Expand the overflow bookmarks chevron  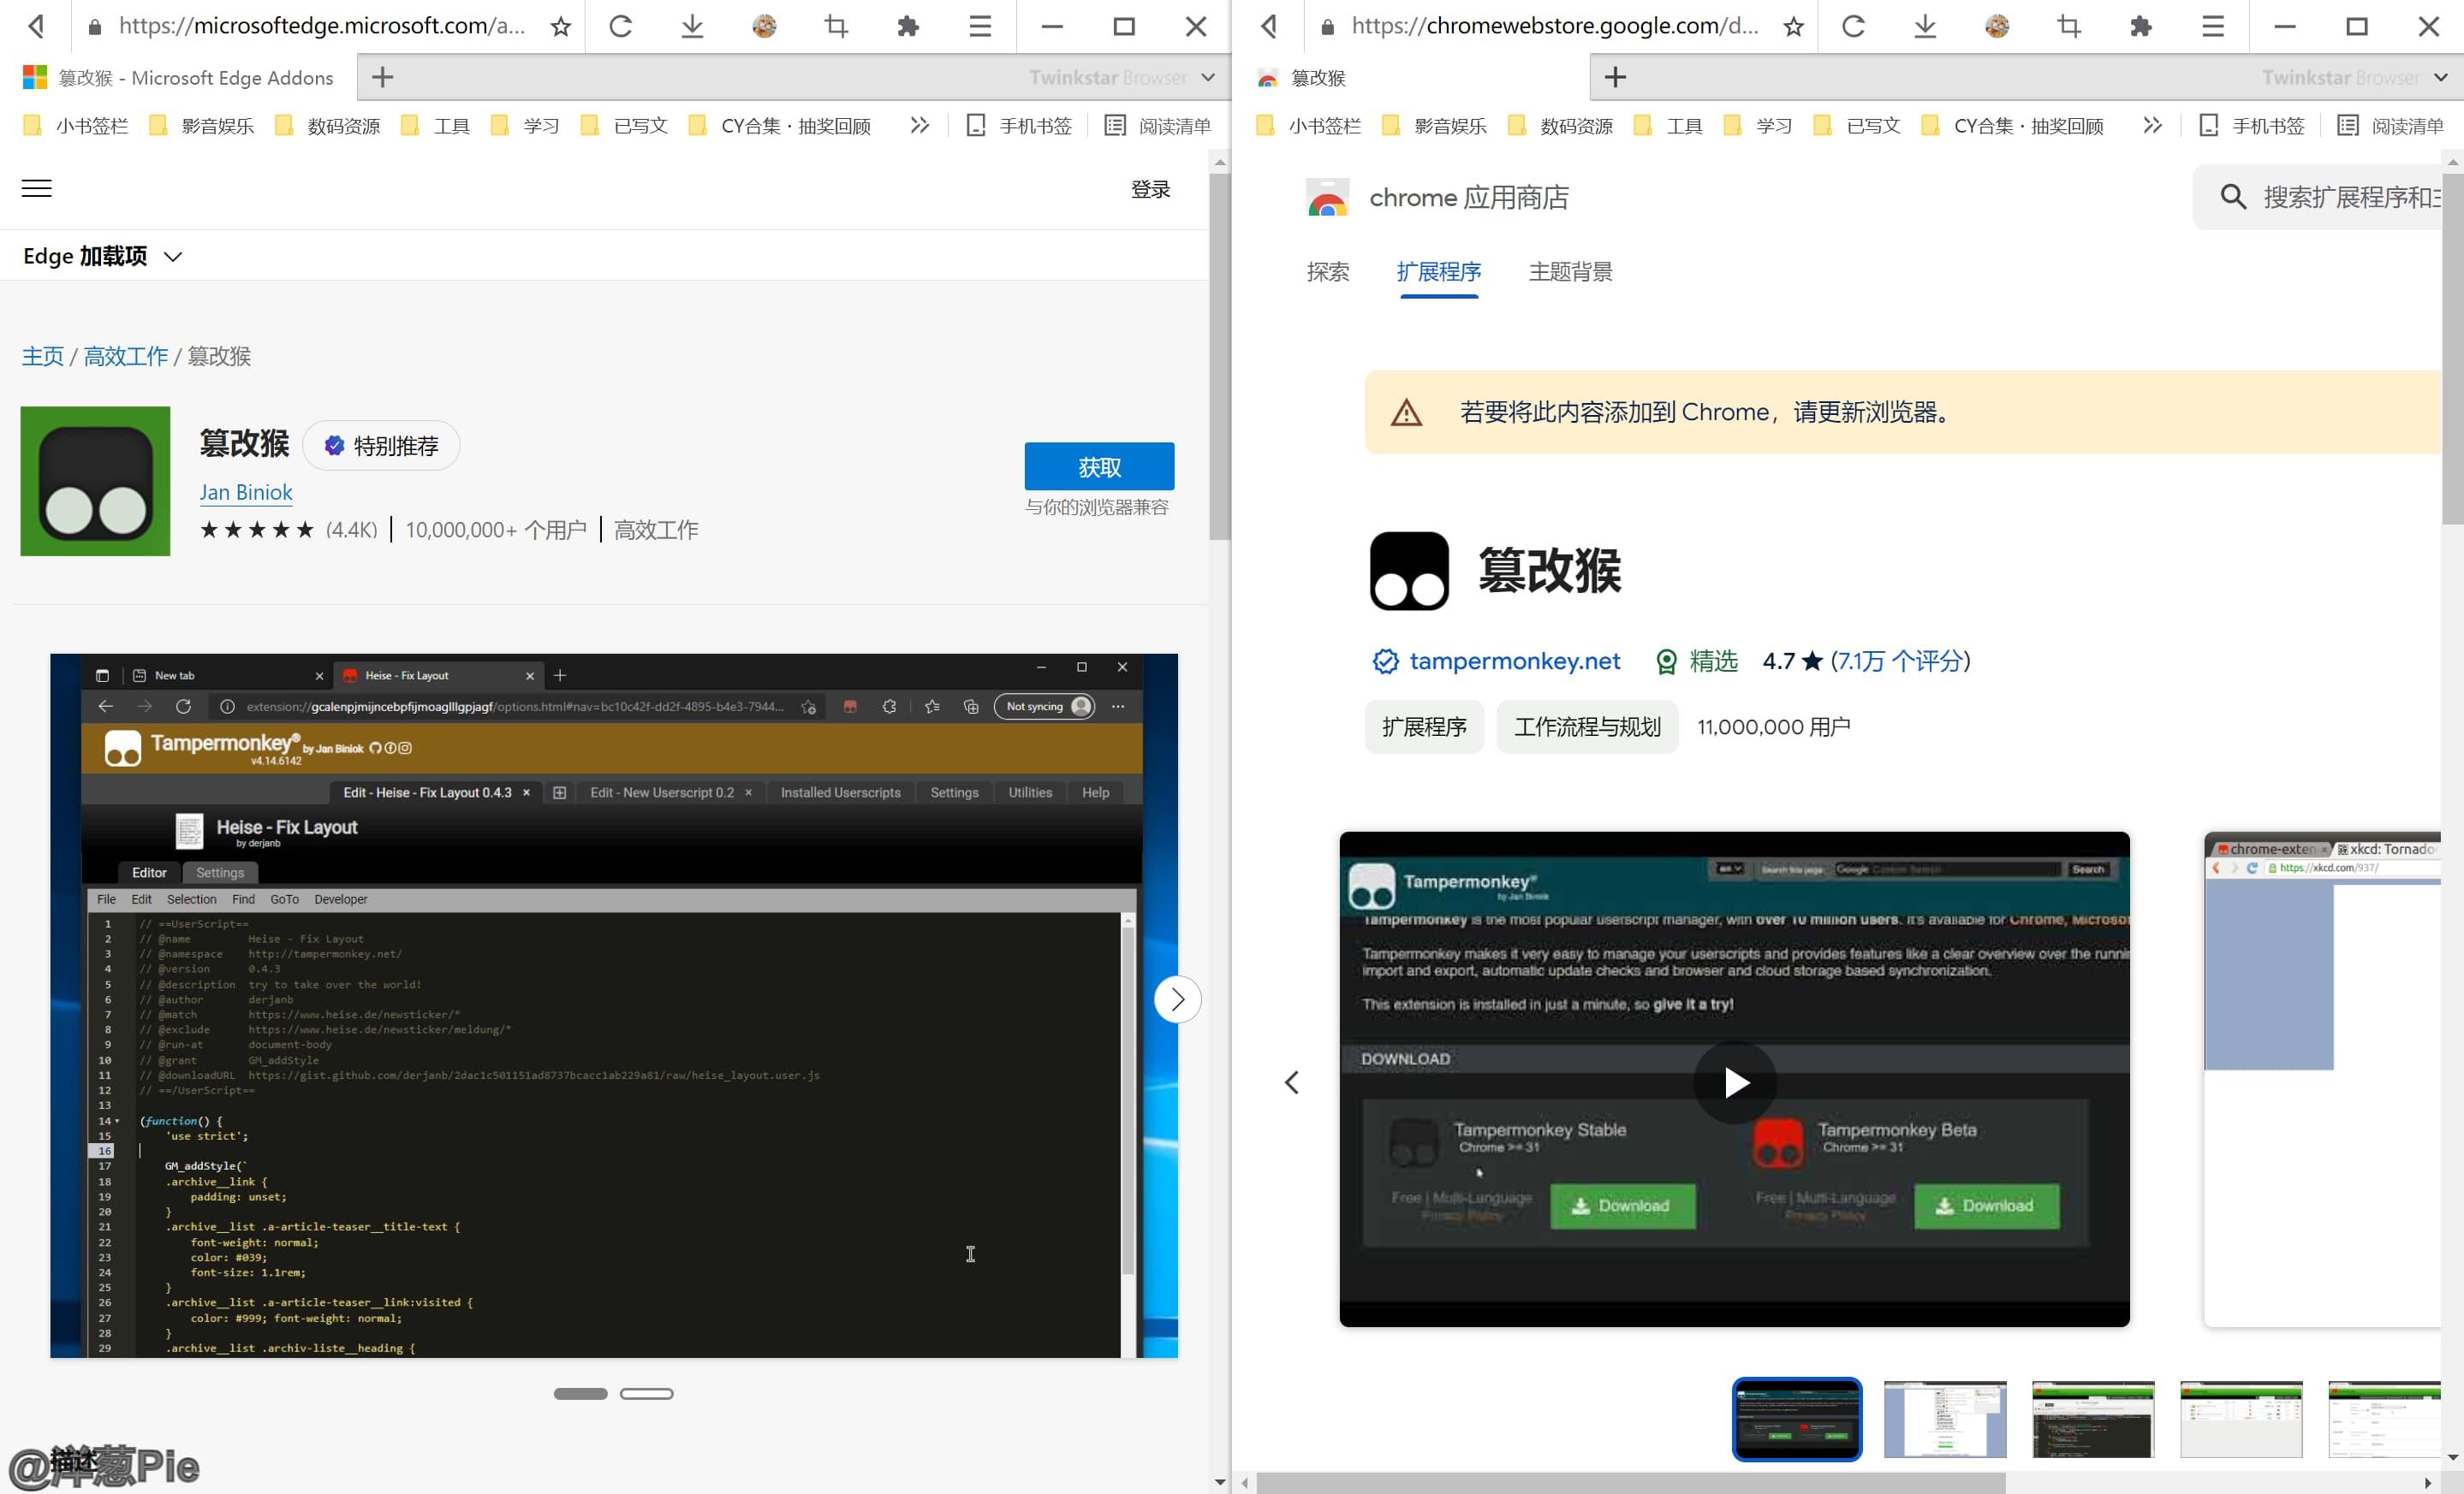919,125
